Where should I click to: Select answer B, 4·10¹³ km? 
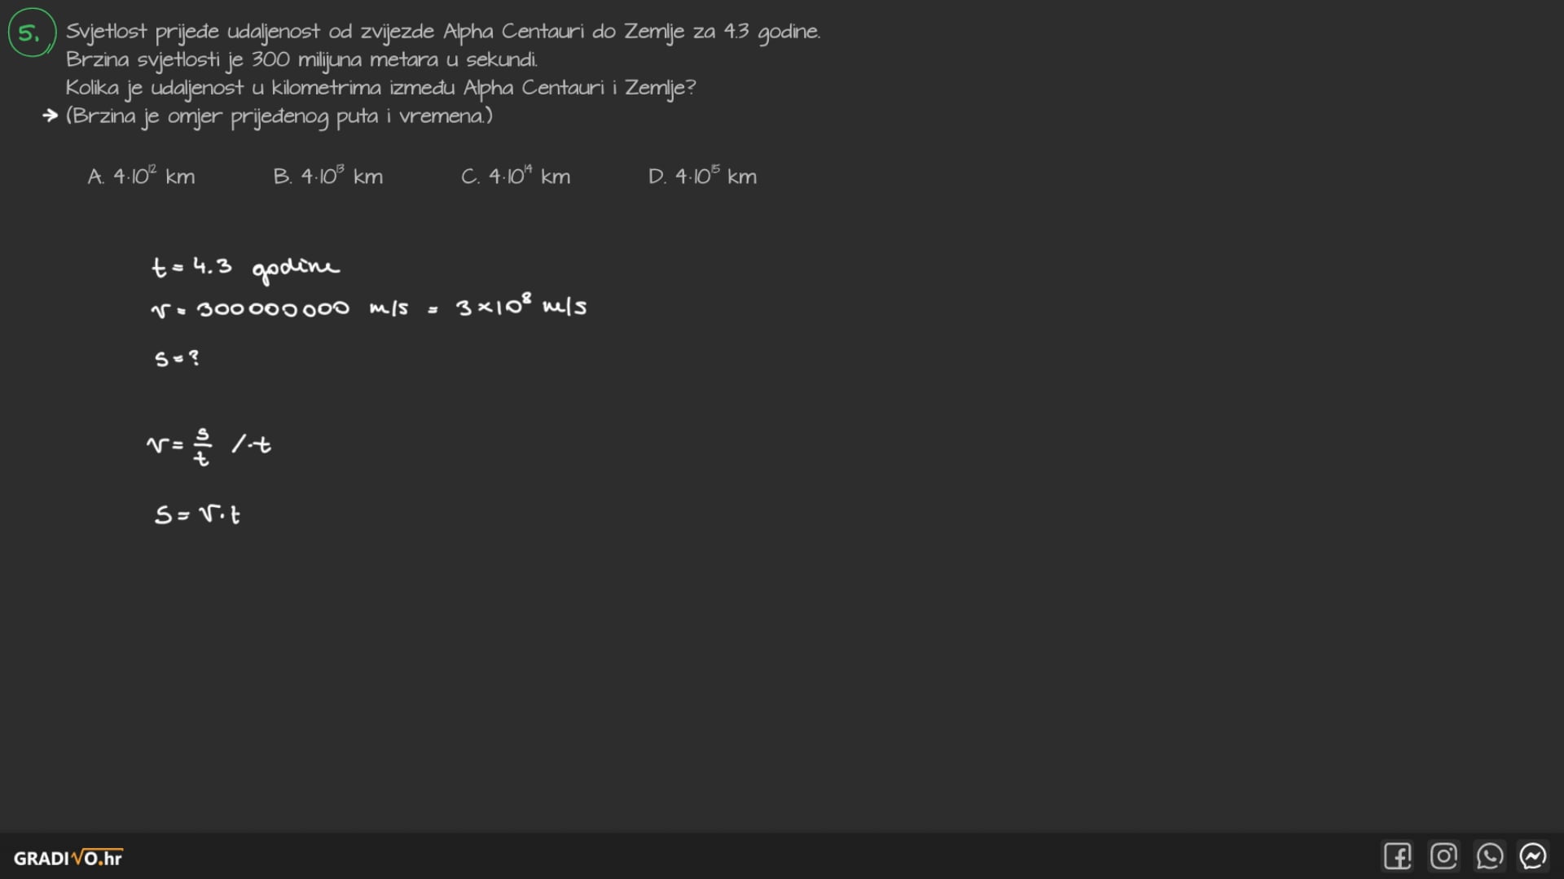point(328,177)
